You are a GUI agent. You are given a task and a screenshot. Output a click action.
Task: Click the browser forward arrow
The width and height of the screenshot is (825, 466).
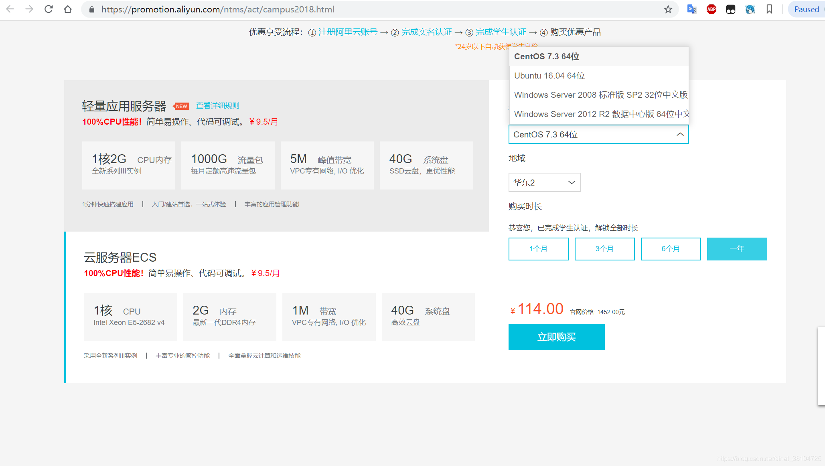(x=29, y=9)
